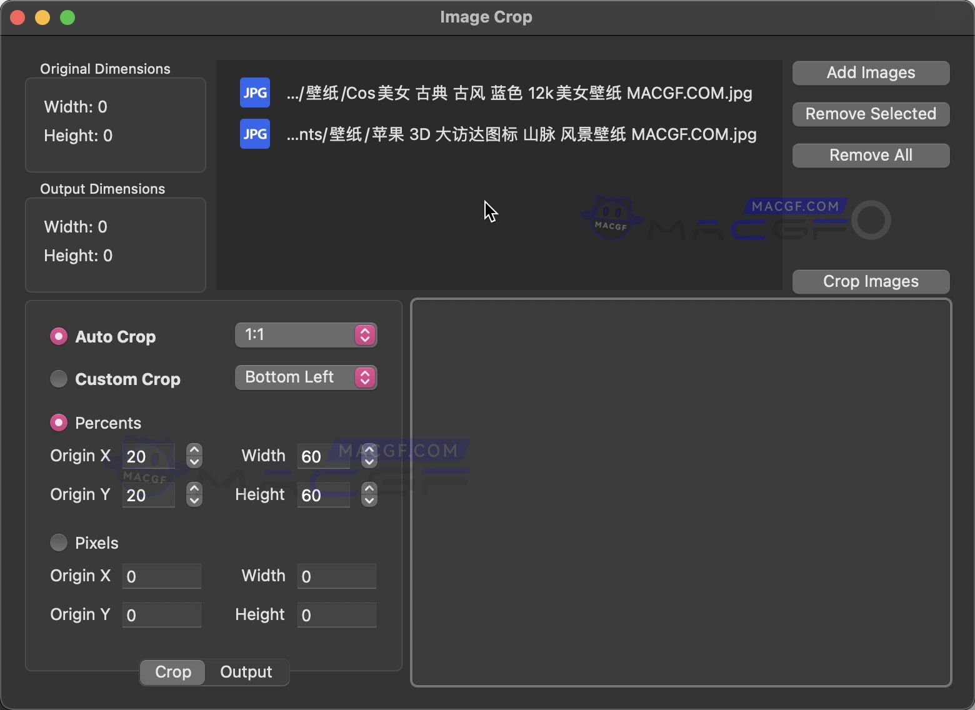The image size is (975, 710).
Task: Switch to the Output tab
Action: point(246,672)
